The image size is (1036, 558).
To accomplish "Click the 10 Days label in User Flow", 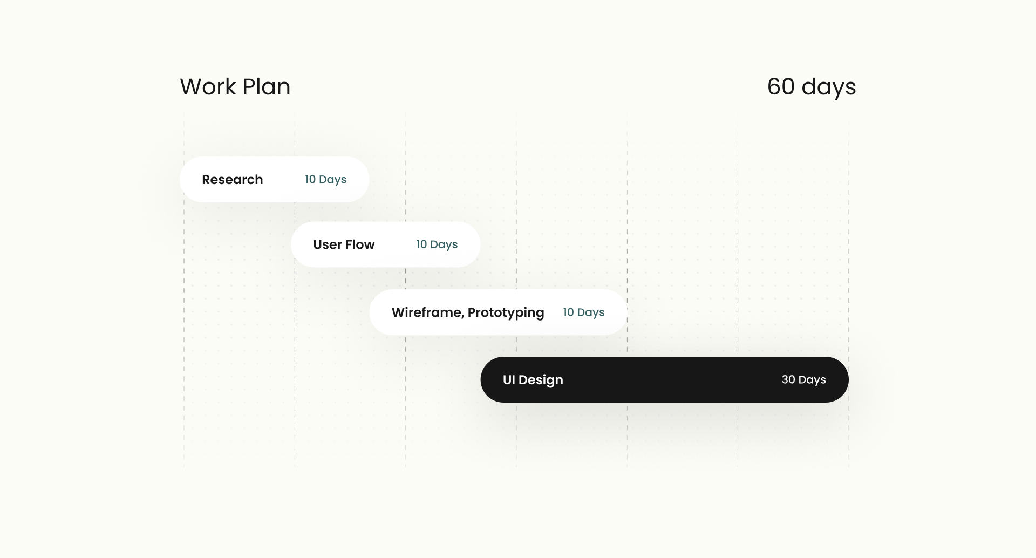I will (x=437, y=244).
